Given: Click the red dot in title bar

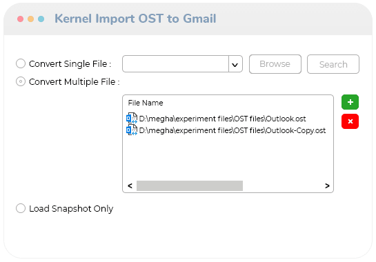Looking at the screenshot, I should tap(21, 19).
